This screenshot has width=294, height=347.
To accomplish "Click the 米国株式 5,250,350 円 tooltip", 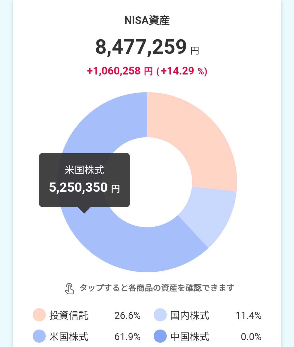I will coord(84,180).
